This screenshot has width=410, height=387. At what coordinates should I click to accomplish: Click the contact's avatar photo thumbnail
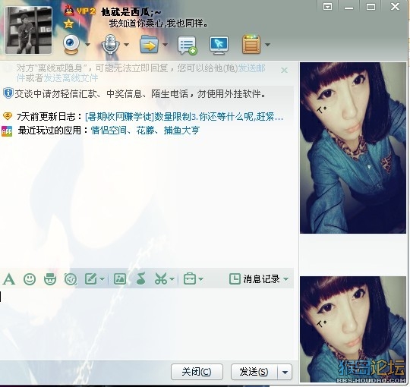(x=29, y=30)
